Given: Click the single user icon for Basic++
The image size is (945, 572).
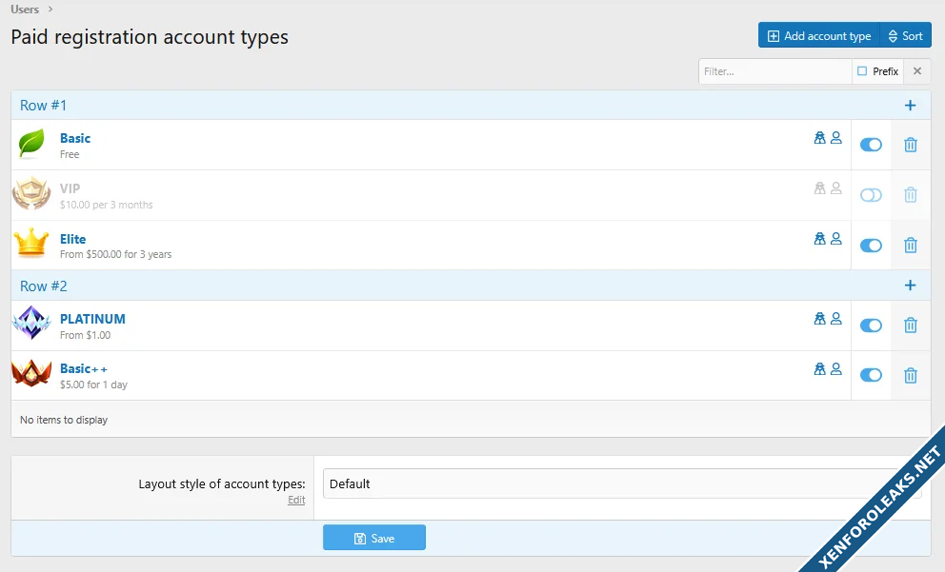Looking at the screenshot, I should click(x=835, y=368).
